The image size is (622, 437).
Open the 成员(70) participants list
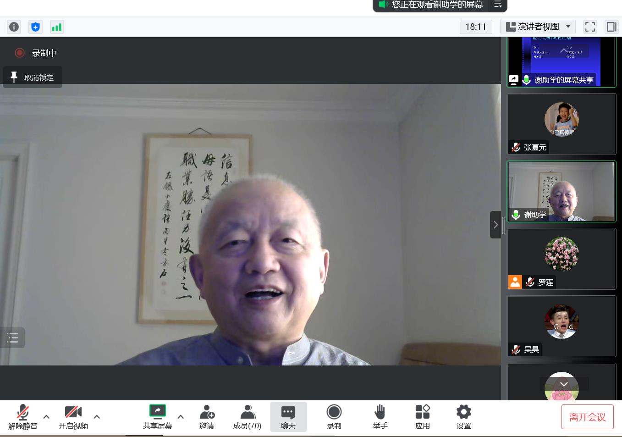tap(247, 417)
